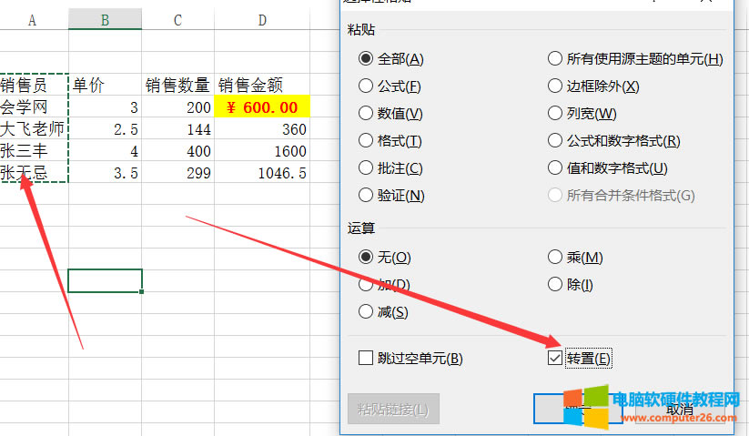The image size is (749, 436).
Task: Click the unit price cell 2.5
Action: coord(105,128)
